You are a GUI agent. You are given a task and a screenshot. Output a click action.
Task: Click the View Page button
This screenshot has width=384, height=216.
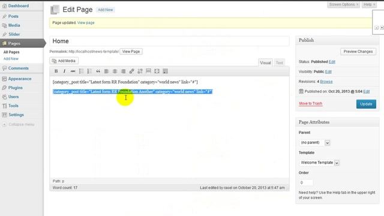tap(131, 52)
